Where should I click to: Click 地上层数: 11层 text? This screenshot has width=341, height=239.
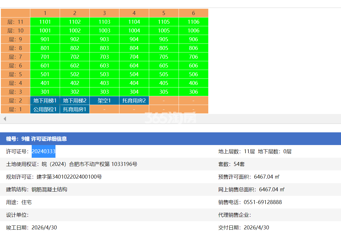point(237,152)
